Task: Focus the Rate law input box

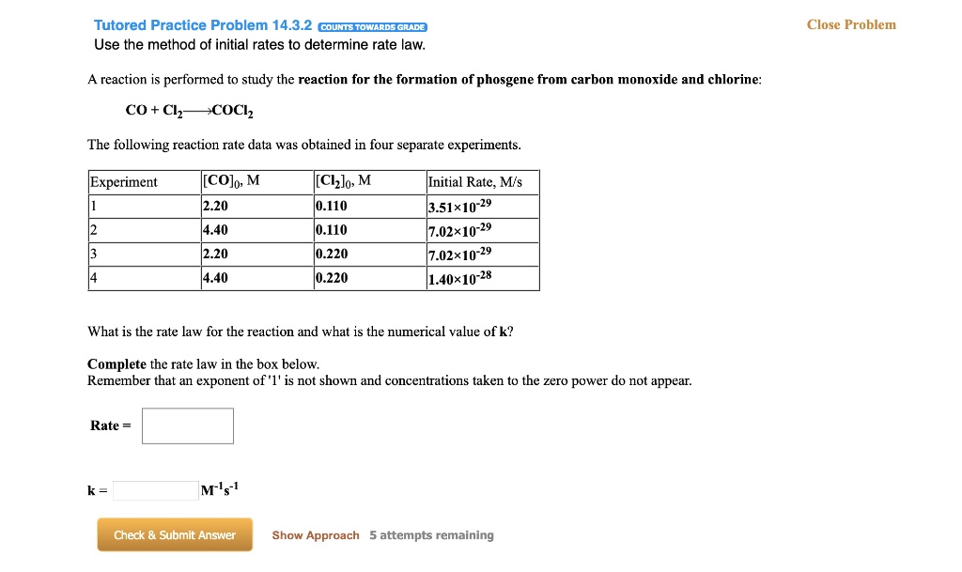Action: 188,425
